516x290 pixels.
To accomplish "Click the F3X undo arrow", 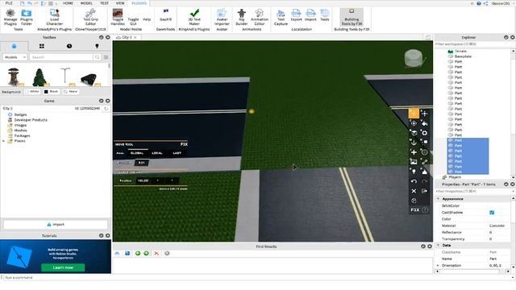I will pos(414,181).
